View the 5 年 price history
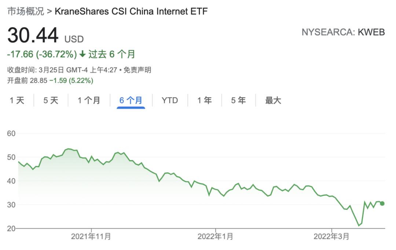 click(238, 101)
